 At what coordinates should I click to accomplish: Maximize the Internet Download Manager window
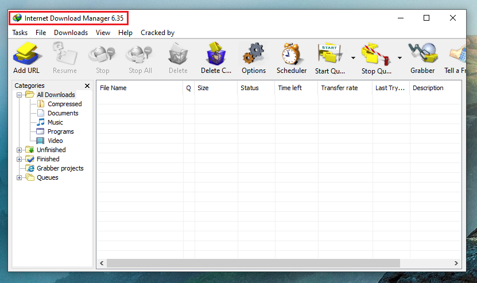(x=426, y=18)
